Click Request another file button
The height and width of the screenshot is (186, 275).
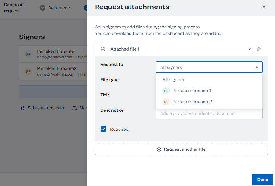click(181, 149)
